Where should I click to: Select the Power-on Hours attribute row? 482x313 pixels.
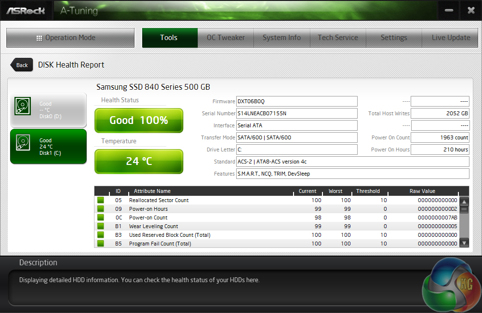point(277,209)
